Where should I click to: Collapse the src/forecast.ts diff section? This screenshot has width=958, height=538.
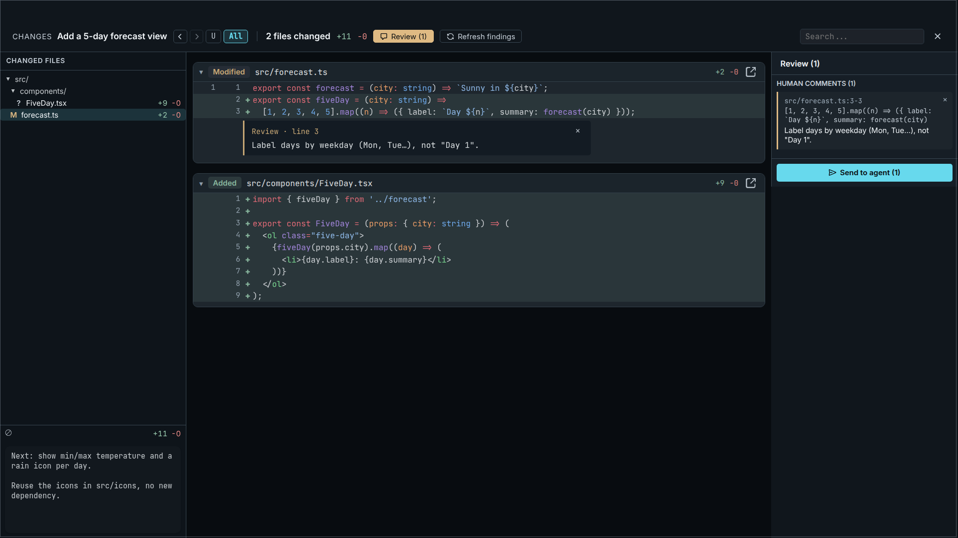tap(201, 72)
